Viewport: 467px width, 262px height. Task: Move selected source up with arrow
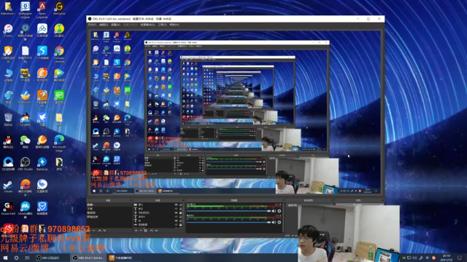click(x=151, y=231)
